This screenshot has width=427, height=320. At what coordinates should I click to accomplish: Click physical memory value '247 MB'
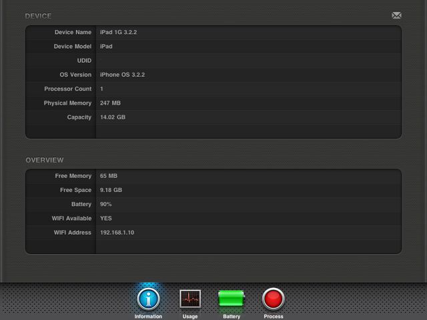[110, 103]
